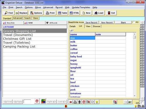The width and height of the screenshot is (146, 109).
Task: Click the status bar documents icon
Action: [139, 106]
